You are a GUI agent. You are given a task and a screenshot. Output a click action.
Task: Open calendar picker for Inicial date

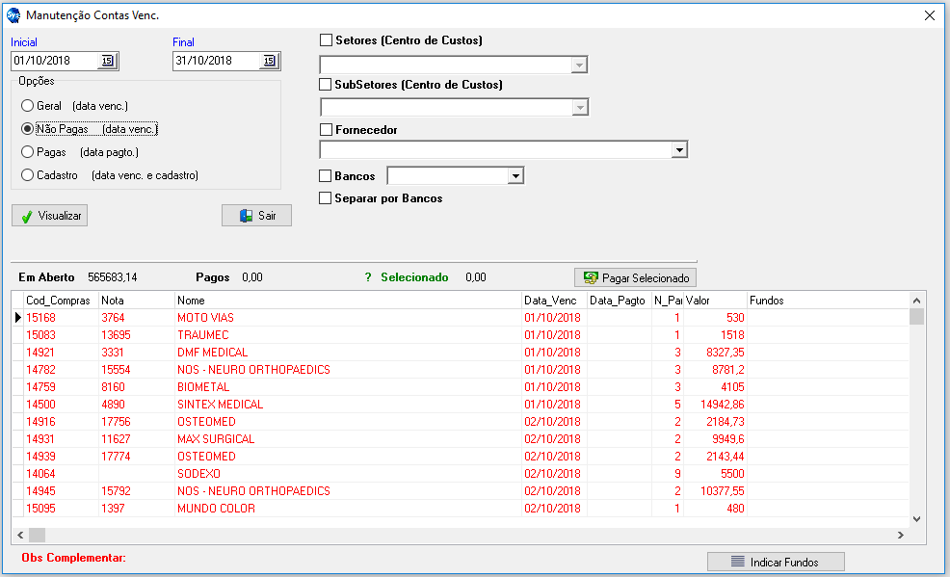(107, 61)
